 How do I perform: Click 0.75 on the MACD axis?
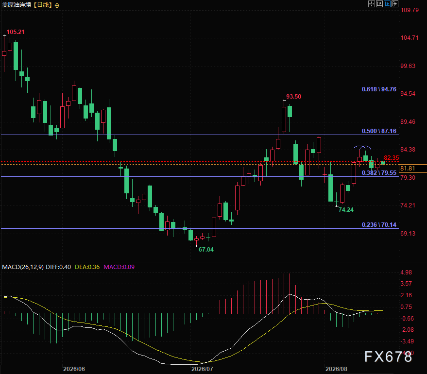(x=406, y=307)
